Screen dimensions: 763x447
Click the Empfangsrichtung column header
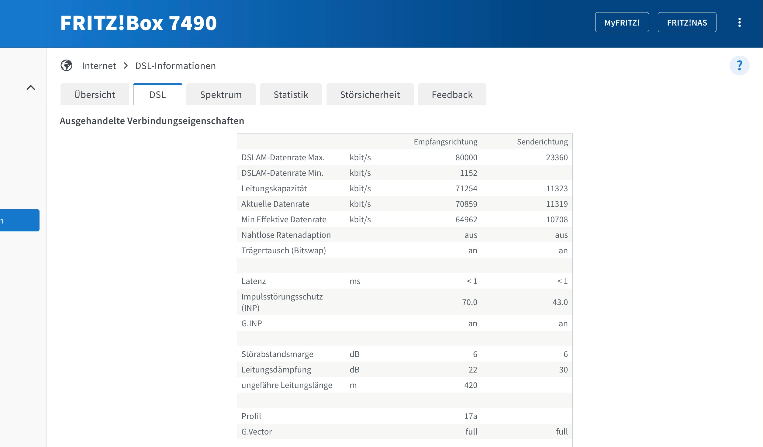[x=445, y=142]
